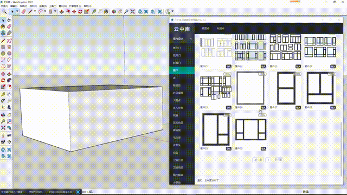Open the search magnifier icon at toolbar start

point(4,11)
